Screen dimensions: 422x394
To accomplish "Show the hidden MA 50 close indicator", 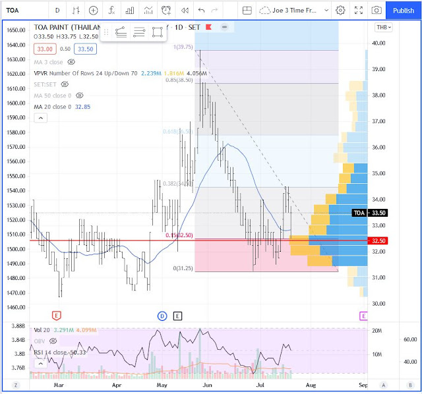I will (79, 96).
